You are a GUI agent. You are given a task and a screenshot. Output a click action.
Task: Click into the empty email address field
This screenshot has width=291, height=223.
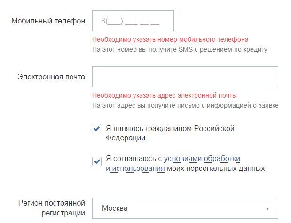185,77
